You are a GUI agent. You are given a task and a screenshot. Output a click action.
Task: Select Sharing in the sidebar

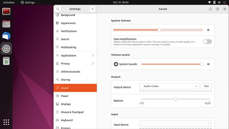[75, 80]
